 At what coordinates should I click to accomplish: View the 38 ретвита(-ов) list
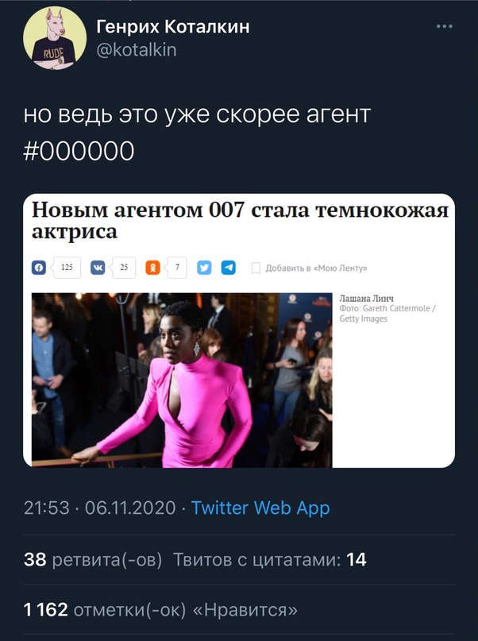point(93,559)
